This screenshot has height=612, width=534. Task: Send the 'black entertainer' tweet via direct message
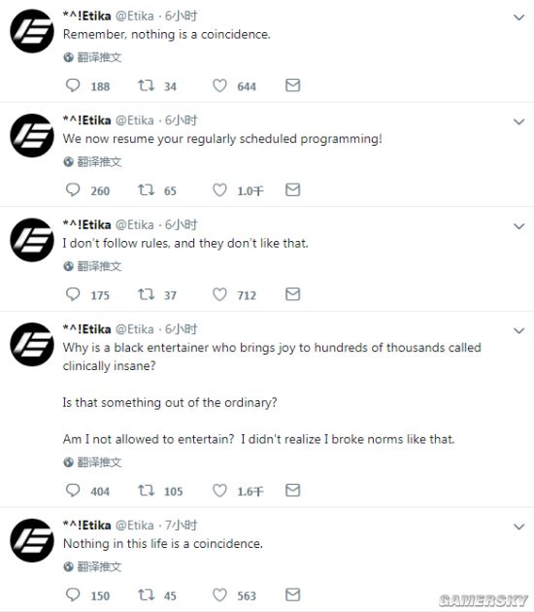point(292,491)
